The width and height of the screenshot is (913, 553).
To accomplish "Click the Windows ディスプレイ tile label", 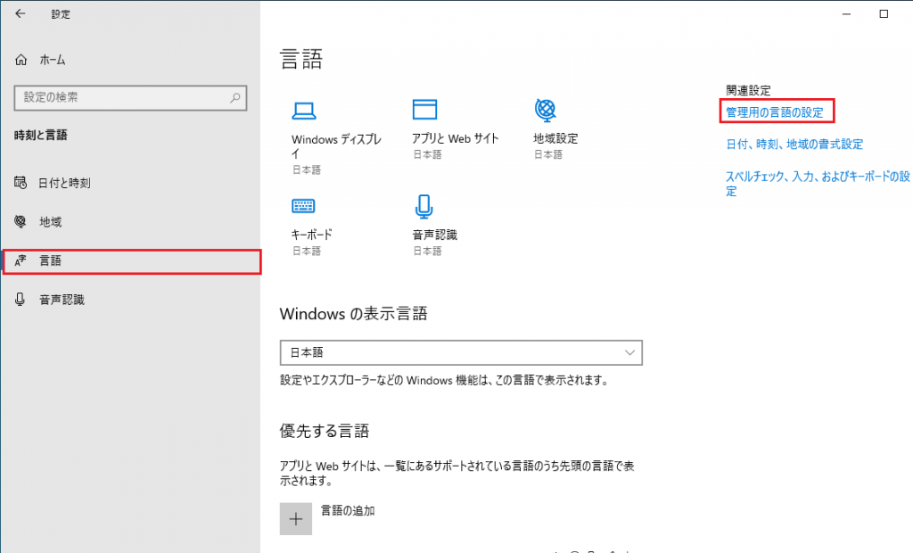I will [336, 146].
